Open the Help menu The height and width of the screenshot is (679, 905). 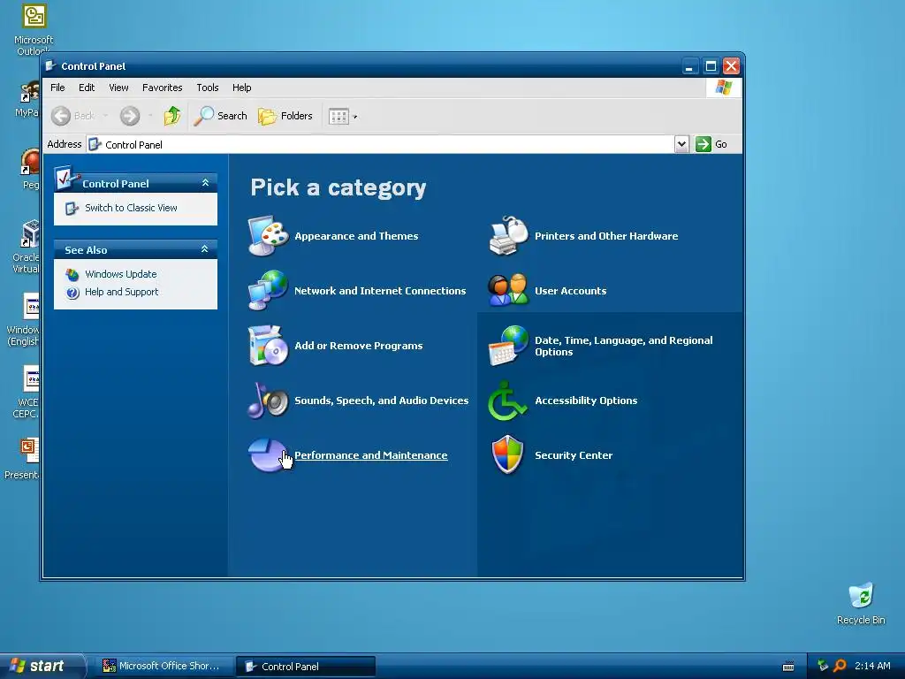click(x=242, y=88)
